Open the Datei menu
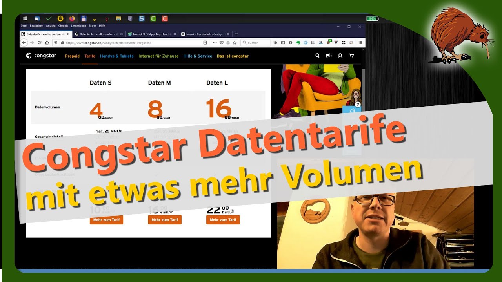Viewport: 502px width, 282px height. click(x=24, y=26)
